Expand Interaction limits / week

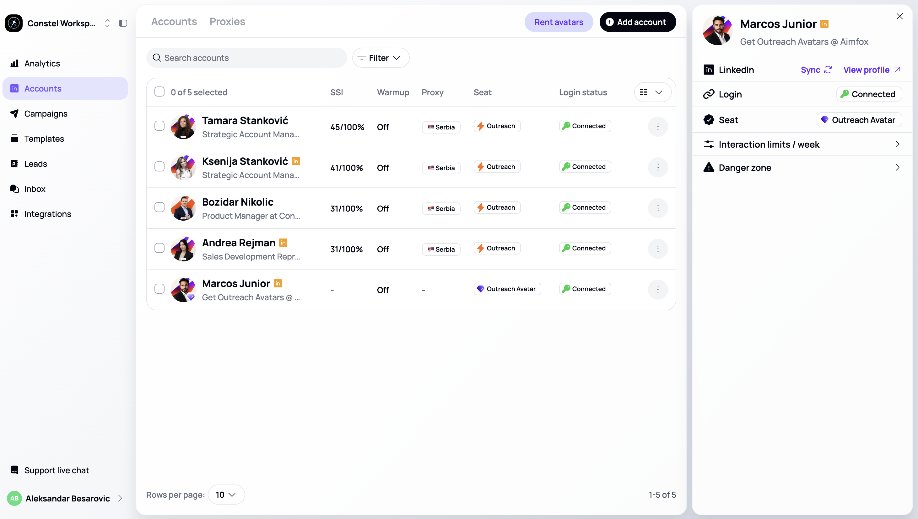(802, 144)
